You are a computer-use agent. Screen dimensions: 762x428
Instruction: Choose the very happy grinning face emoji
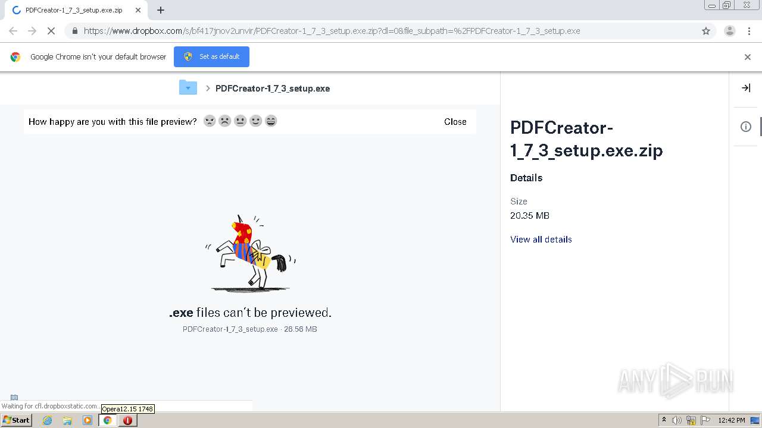click(271, 121)
